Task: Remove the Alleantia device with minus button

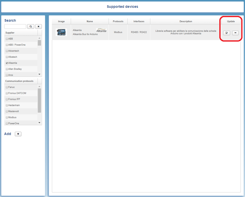Action: 235,33
